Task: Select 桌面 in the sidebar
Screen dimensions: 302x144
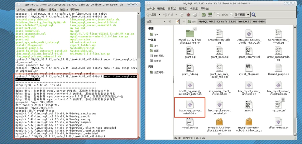Action: 154,50
